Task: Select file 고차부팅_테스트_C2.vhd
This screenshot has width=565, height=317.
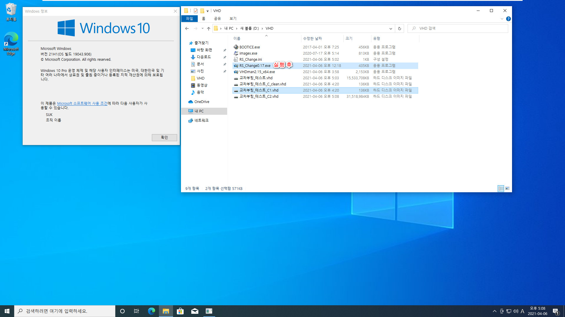Action: click(x=259, y=97)
